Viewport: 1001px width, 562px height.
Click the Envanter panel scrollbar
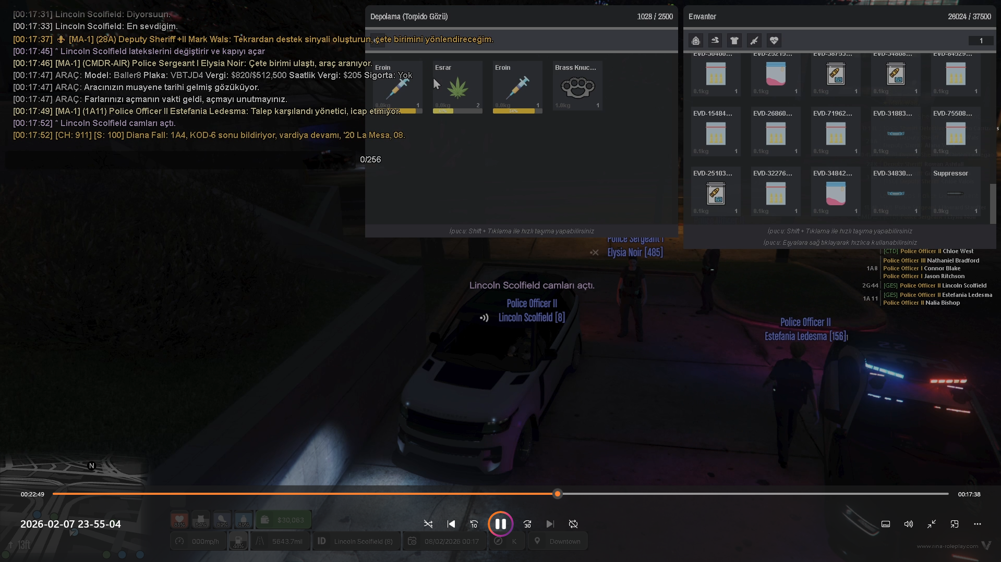(x=993, y=204)
